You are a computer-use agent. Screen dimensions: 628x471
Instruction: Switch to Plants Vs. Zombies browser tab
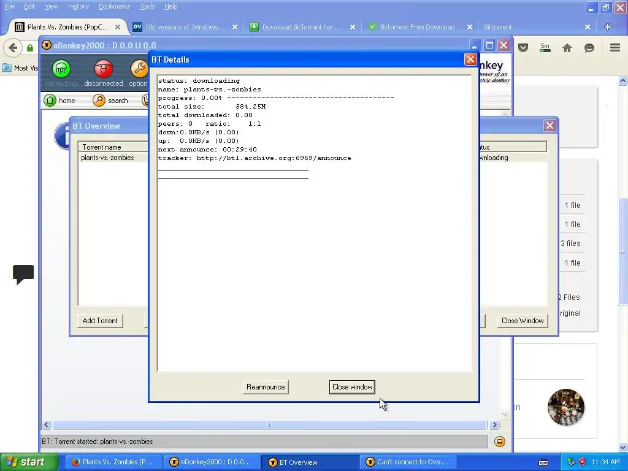coord(67,27)
